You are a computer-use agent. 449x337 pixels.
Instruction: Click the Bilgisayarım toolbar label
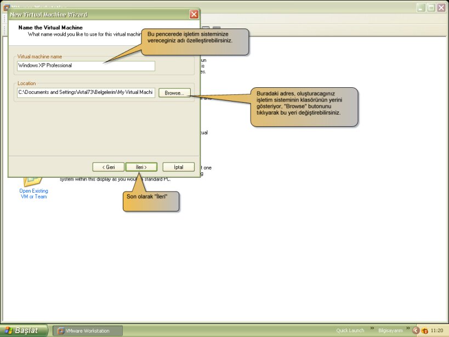coord(390,330)
